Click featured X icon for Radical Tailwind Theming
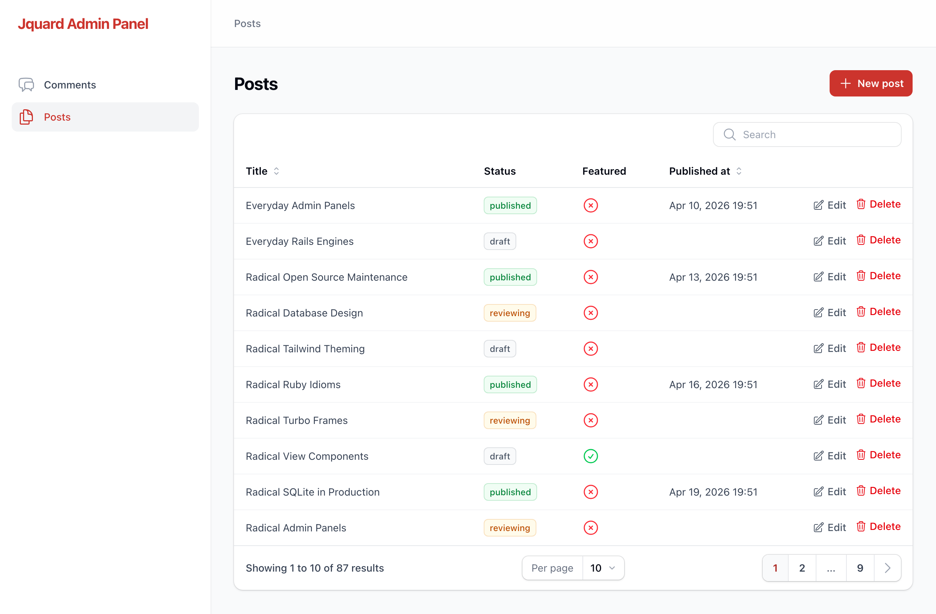Viewport: 936px width, 614px height. pos(591,348)
